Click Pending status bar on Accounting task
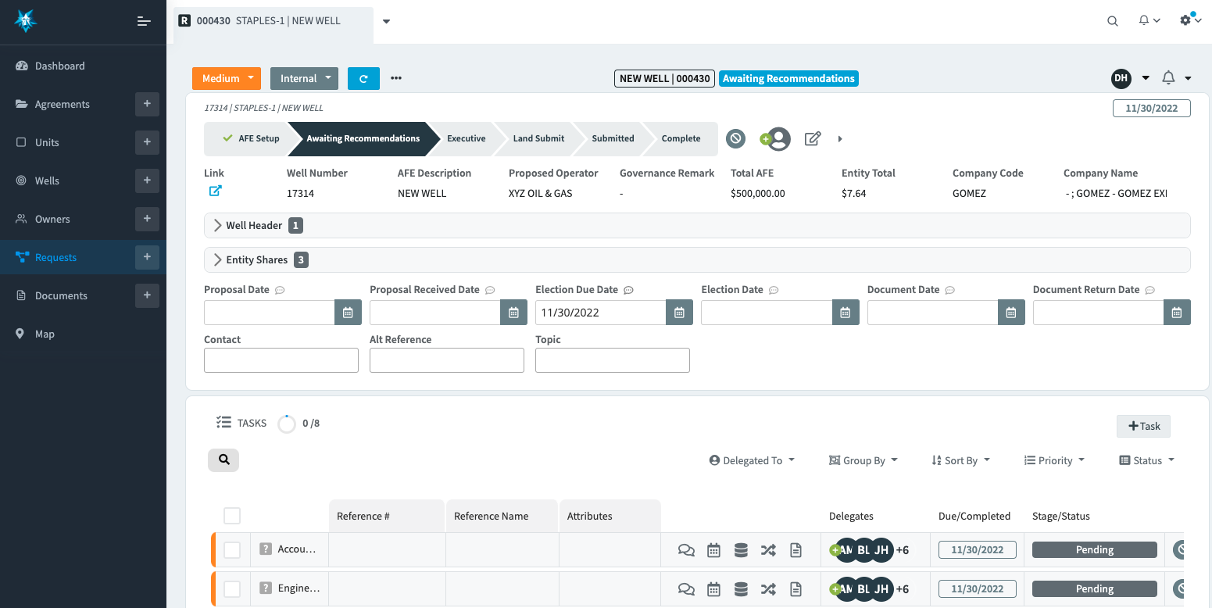This screenshot has height=608, width=1212. pyautogui.click(x=1094, y=550)
